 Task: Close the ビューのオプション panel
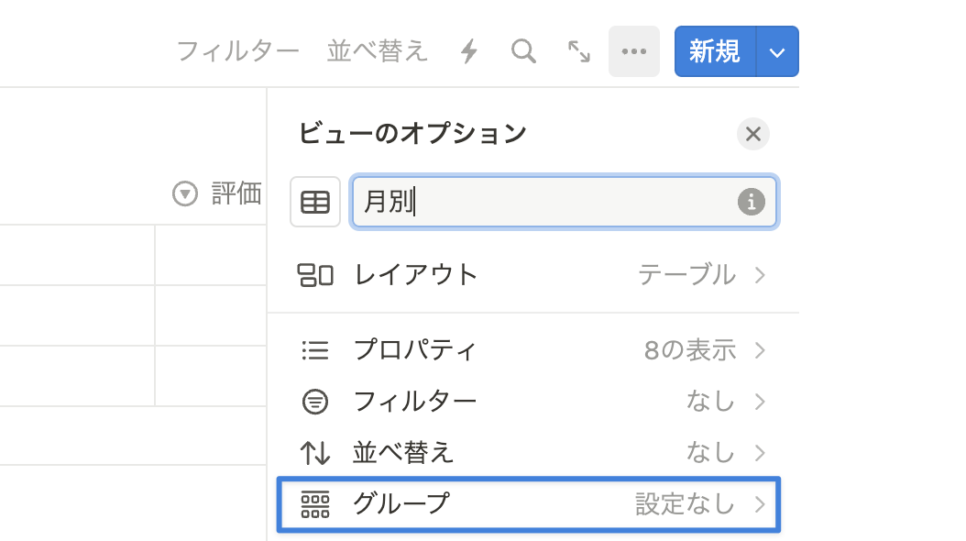click(x=752, y=134)
